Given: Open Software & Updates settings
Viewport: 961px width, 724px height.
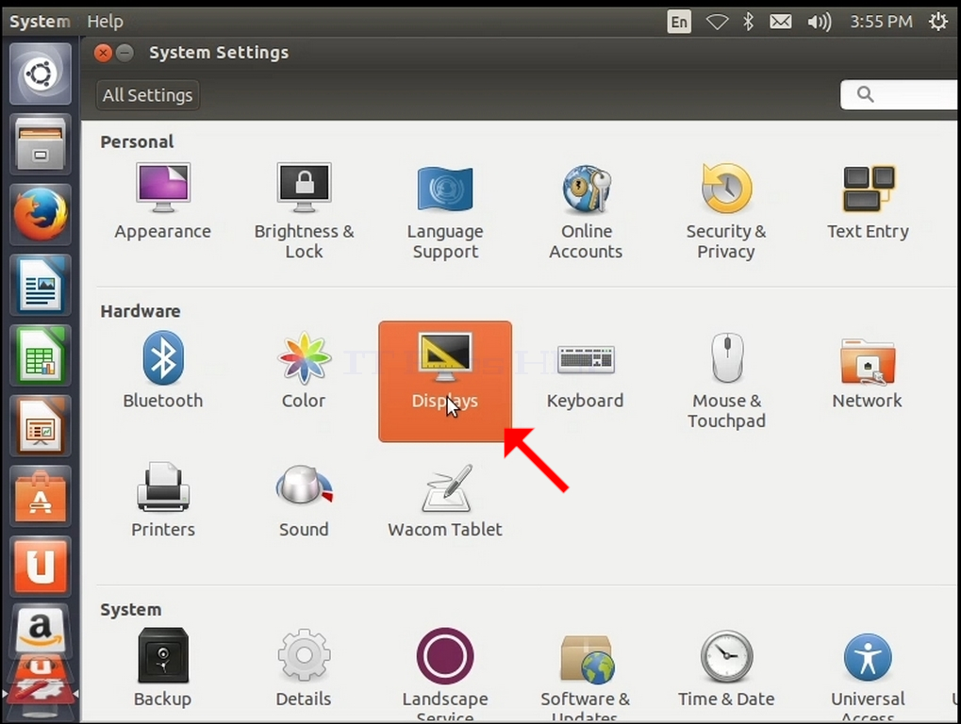Looking at the screenshot, I should (586, 677).
